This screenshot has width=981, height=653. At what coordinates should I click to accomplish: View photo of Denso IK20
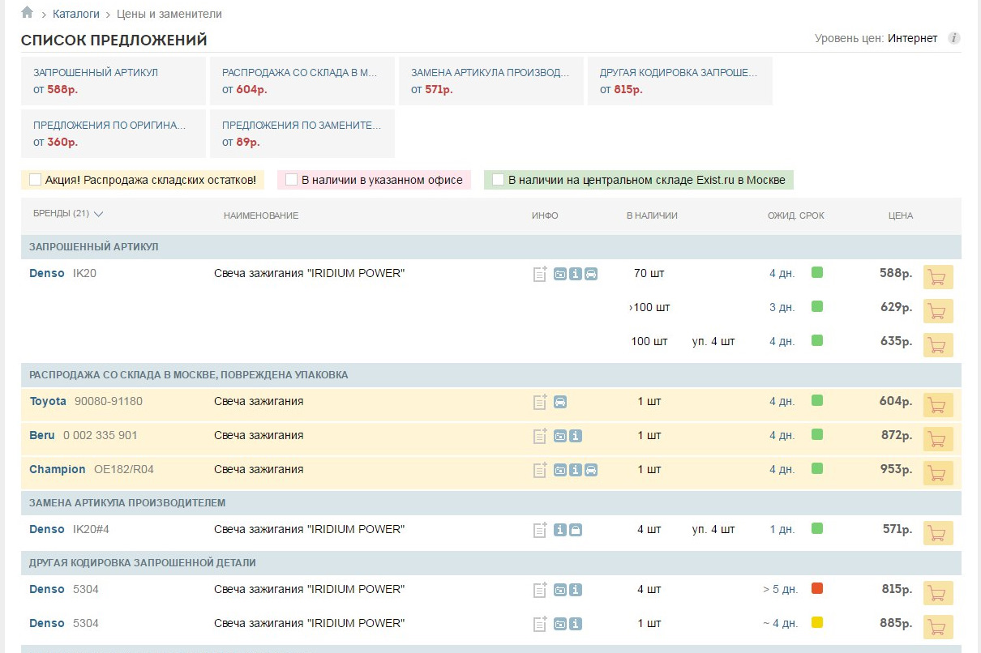coord(560,274)
